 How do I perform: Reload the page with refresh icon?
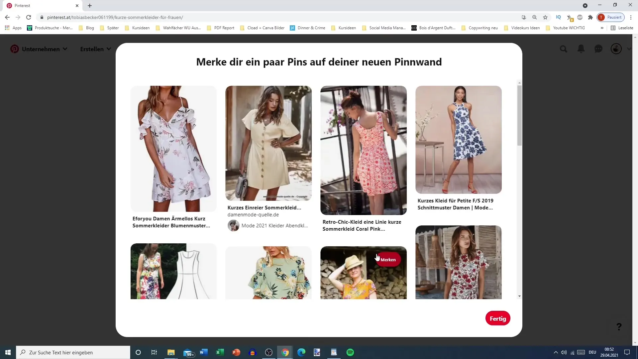click(x=29, y=17)
